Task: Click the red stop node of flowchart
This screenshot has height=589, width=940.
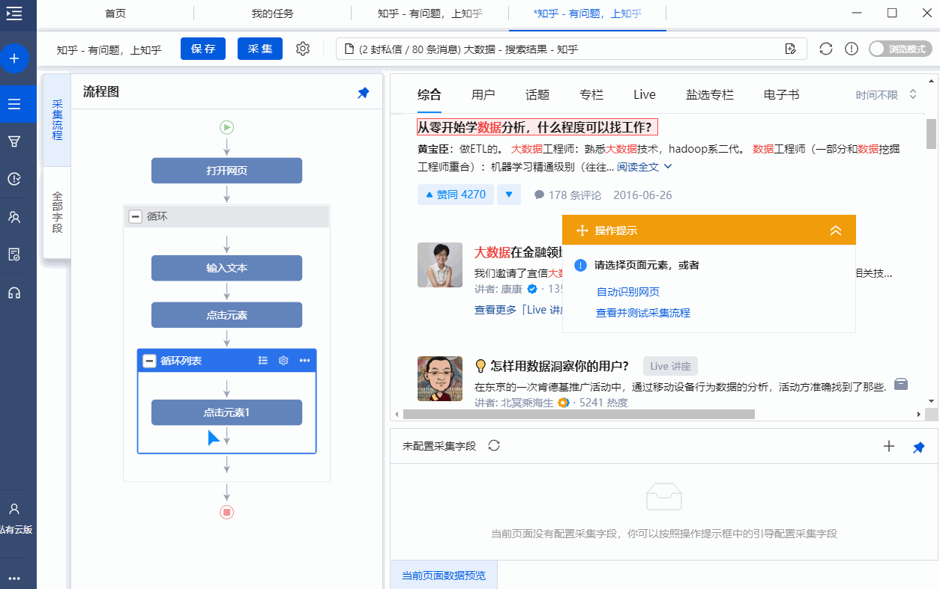Action: (227, 512)
